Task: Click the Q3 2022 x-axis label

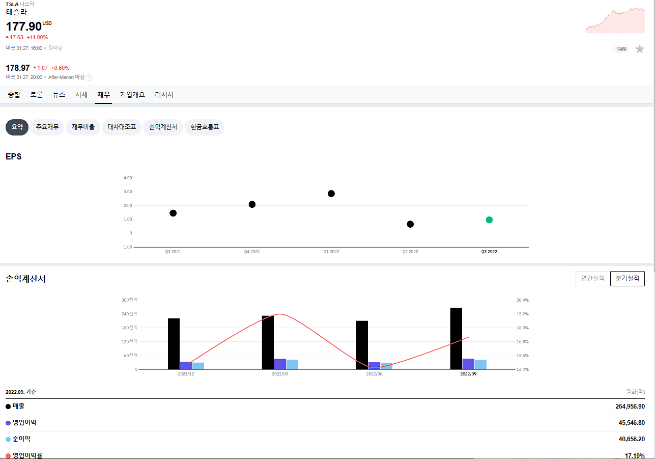Action: (489, 252)
